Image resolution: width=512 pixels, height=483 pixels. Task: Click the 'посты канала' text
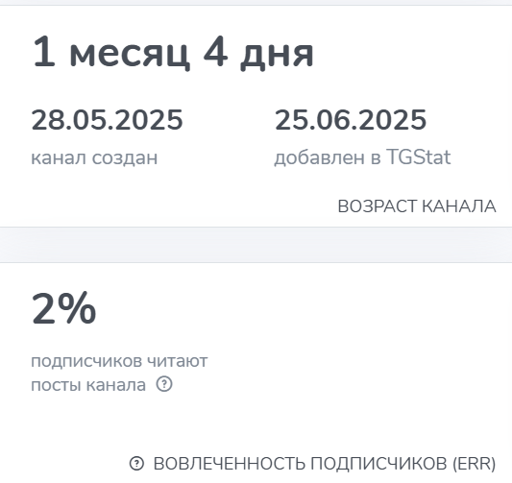point(88,385)
